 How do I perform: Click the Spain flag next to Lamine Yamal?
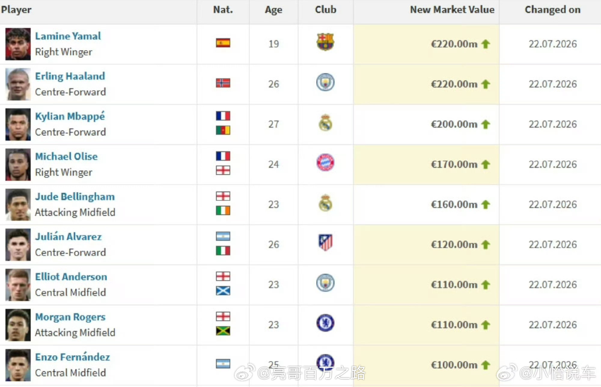223,43
